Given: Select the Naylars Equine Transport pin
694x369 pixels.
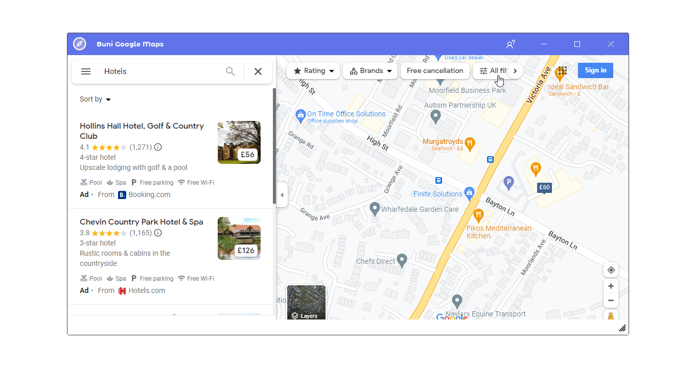Looking at the screenshot, I should 457,301.
